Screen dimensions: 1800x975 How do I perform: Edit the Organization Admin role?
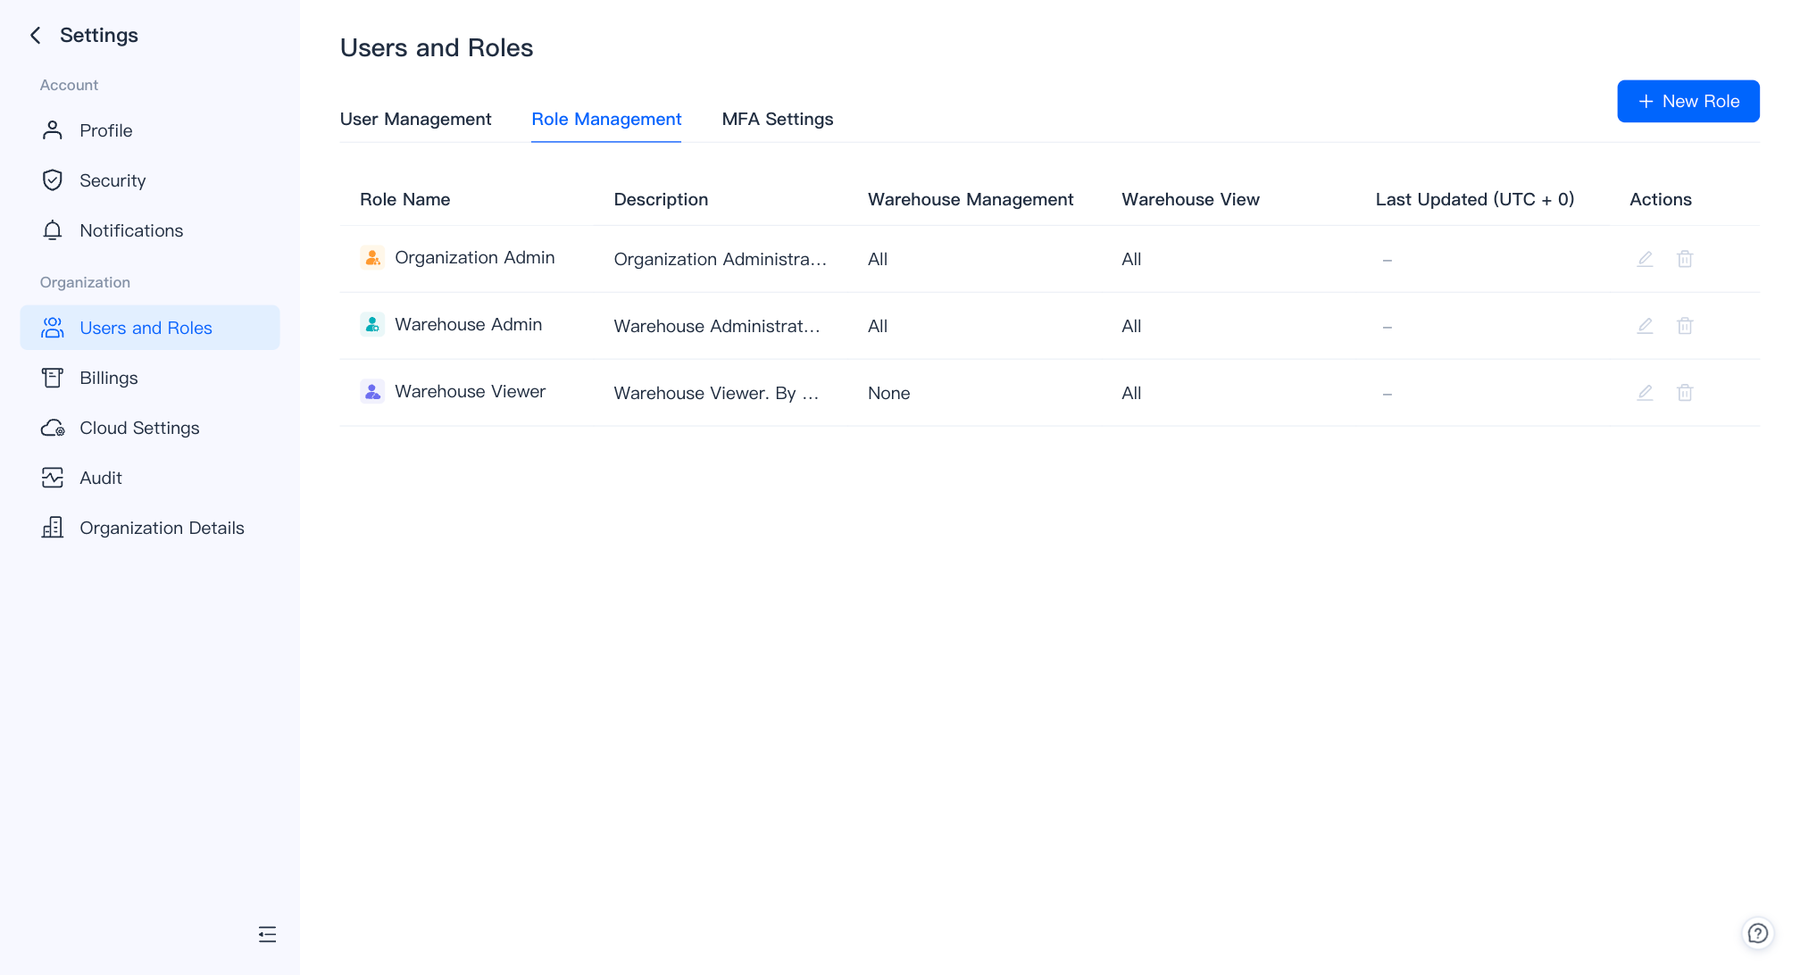[1645, 259]
